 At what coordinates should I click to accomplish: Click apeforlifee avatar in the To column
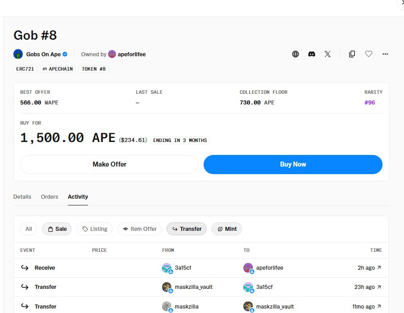click(248, 268)
